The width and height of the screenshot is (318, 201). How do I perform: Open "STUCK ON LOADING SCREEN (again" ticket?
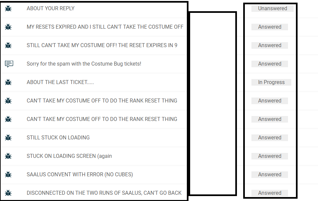tap(69, 156)
